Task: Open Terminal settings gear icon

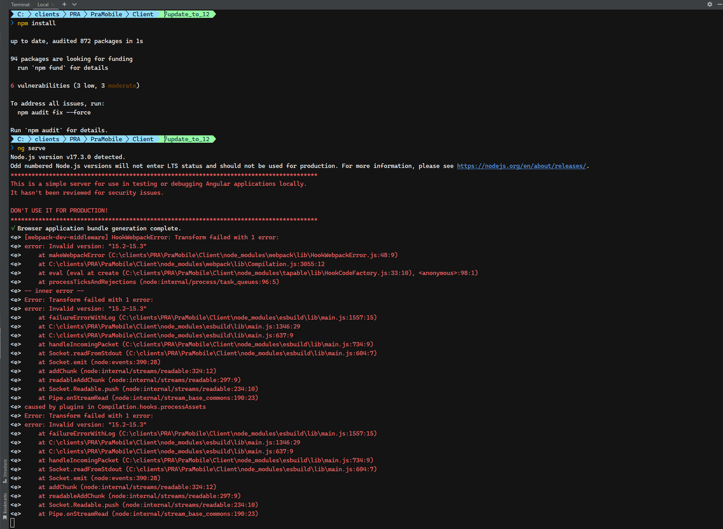Action: tap(709, 4)
